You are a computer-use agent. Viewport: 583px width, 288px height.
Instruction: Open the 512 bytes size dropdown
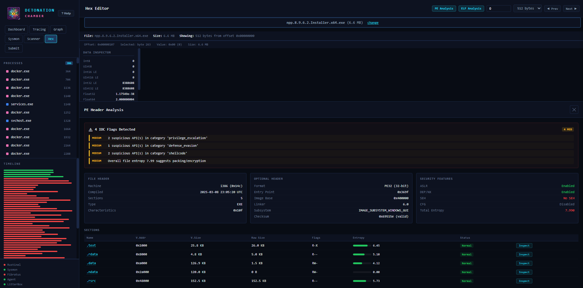(528, 9)
